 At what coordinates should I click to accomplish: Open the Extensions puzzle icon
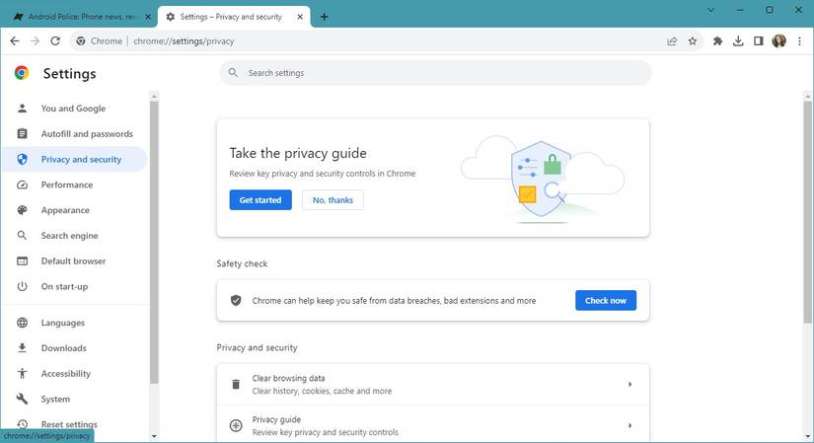tap(717, 41)
